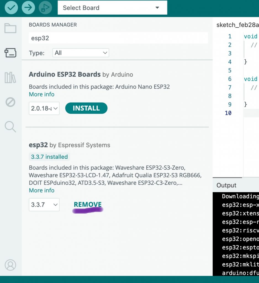Open the Sketchbook folder in sidebar
This screenshot has height=283, width=259.
click(10, 28)
